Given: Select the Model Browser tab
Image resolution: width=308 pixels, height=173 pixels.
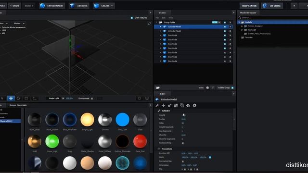Looking at the screenshot, I should [x=248, y=12].
